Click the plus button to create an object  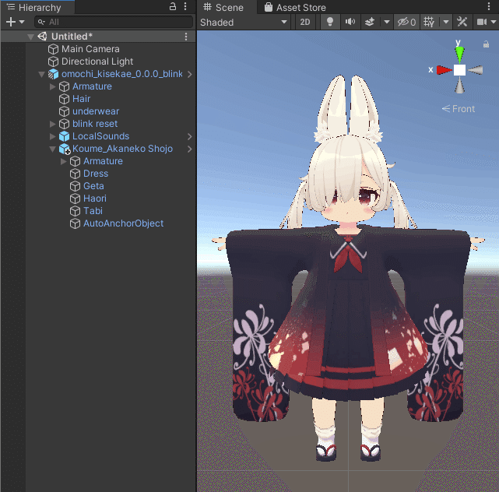tap(10, 22)
